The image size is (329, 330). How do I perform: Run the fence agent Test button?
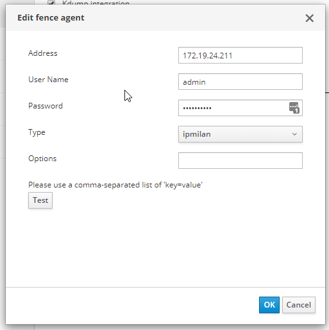tap(40, 200)
